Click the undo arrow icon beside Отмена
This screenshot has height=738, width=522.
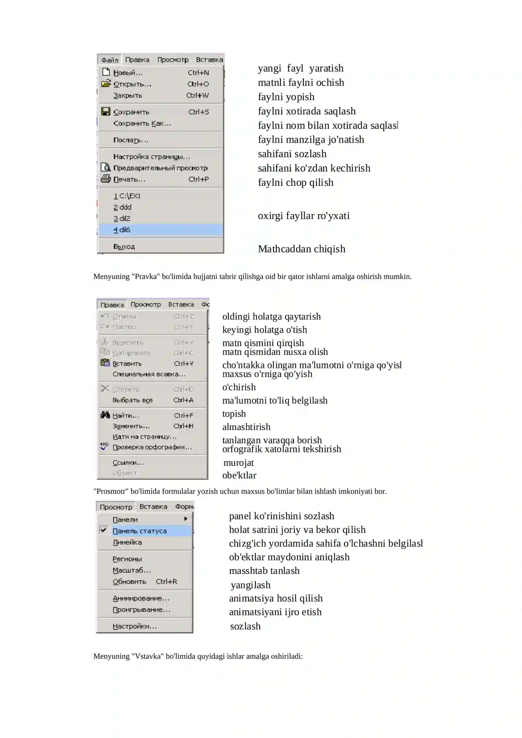click(x=105, y=316)
